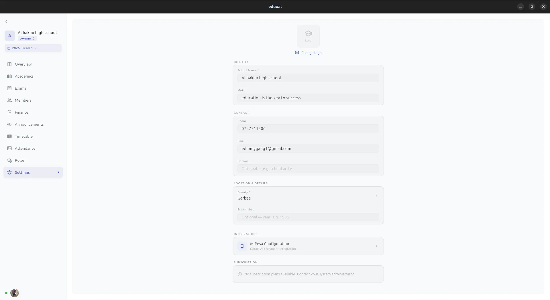The height and width of the screenshot is (300, 550).
Task: Open the Timetable view
Action: [24, 136]
